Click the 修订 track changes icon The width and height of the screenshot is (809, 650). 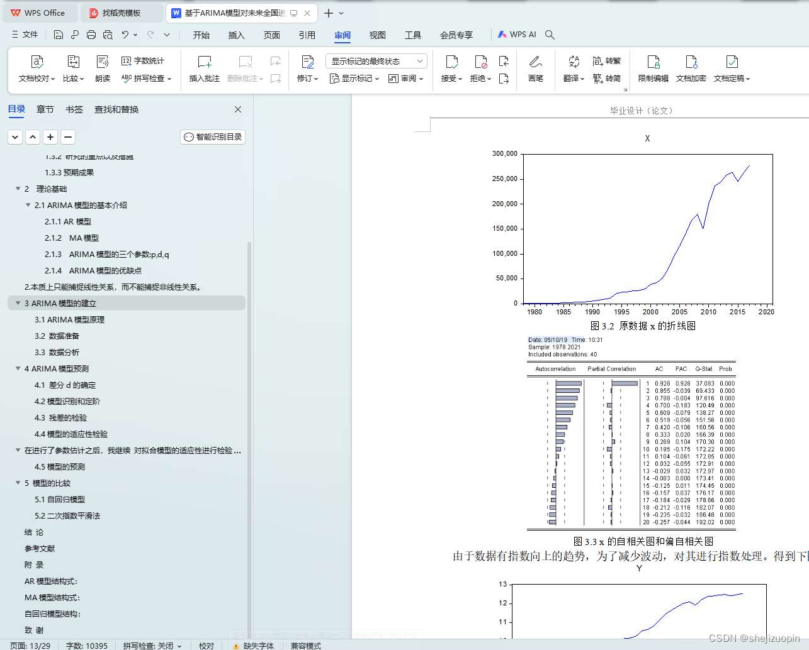(307, 62)
